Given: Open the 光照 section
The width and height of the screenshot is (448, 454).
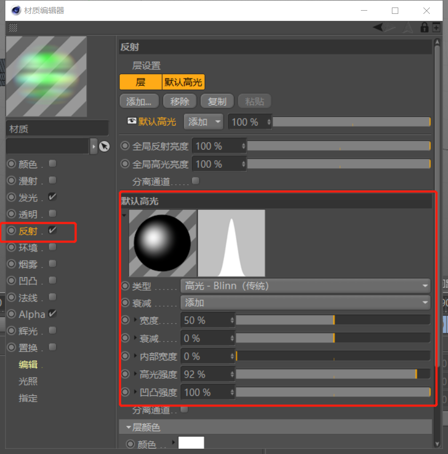Looking at the screenshot, I should (28, 381).
